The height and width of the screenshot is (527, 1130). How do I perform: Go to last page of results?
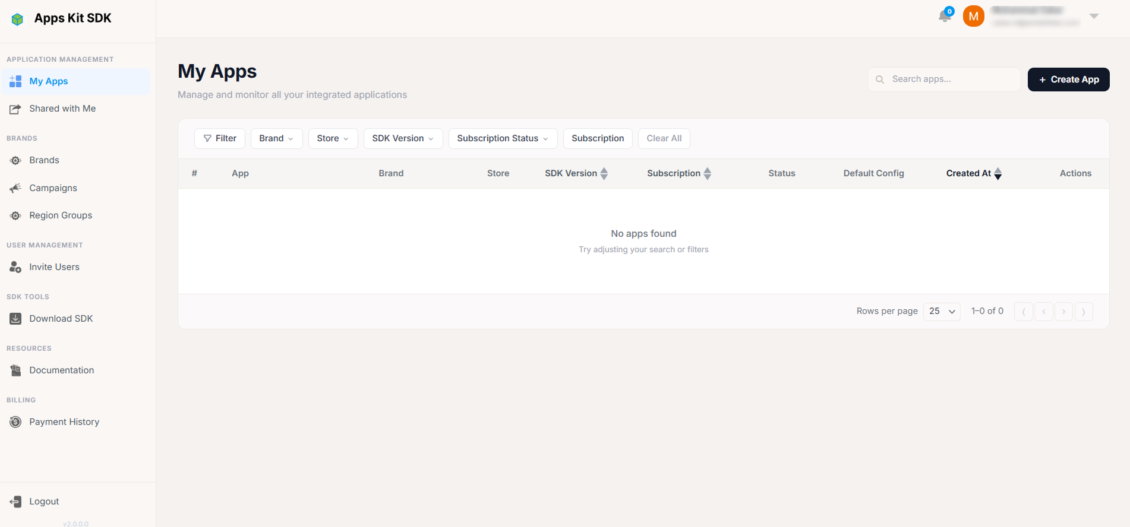(1084, 312)
